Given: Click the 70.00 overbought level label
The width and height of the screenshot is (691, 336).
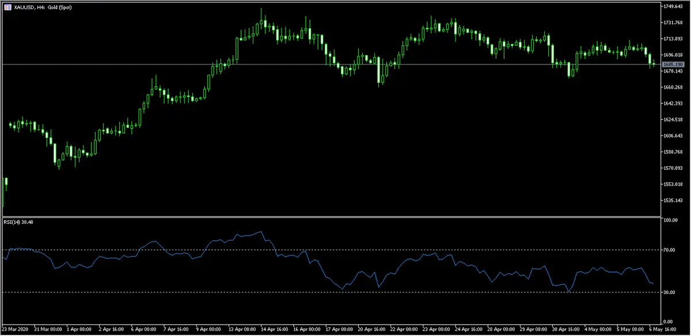Looking at the screenshot, I should tap(669, 250).
